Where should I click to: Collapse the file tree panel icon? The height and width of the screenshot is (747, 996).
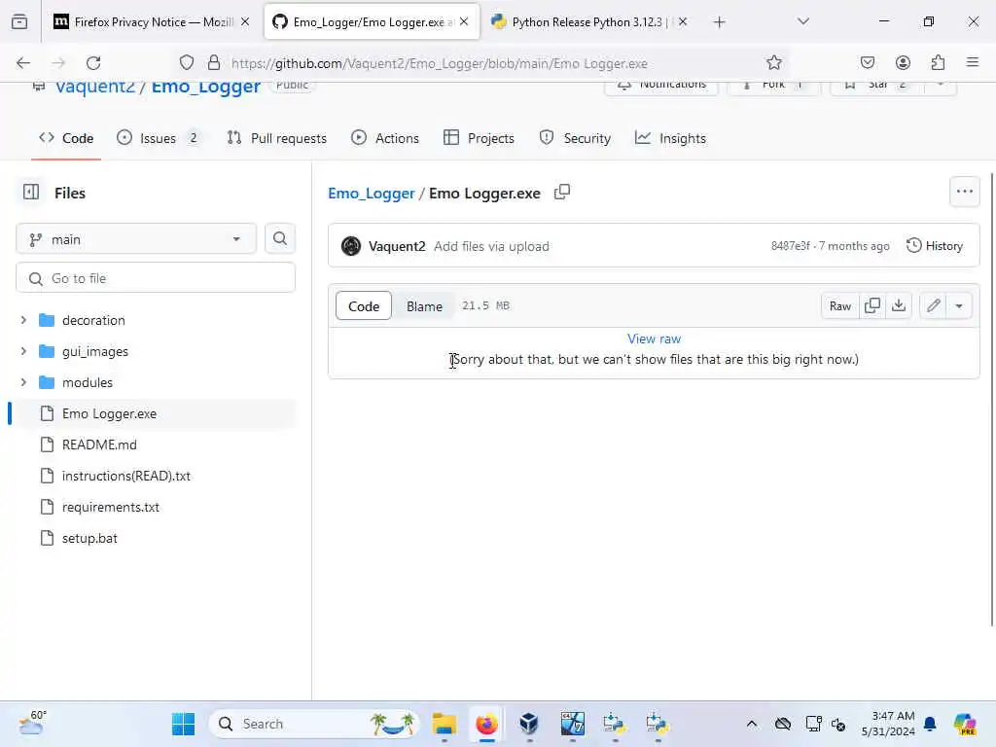point(31,193)
